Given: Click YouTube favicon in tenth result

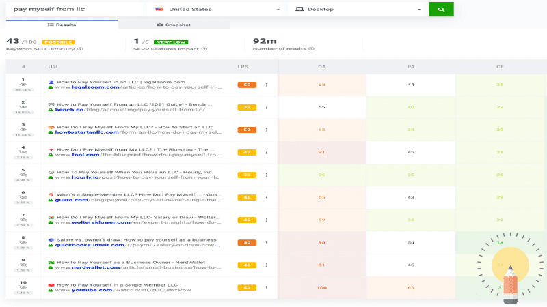Looking at the screenshot, I should point(51,285).
